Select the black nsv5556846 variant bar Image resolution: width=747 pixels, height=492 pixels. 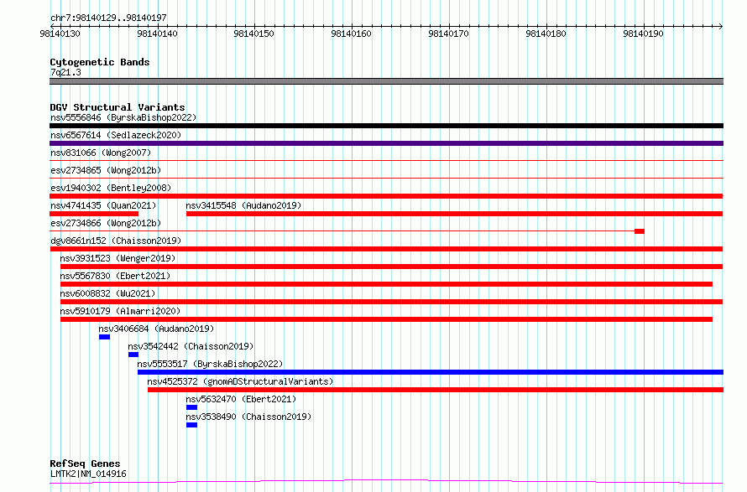[x=386, y=126]
